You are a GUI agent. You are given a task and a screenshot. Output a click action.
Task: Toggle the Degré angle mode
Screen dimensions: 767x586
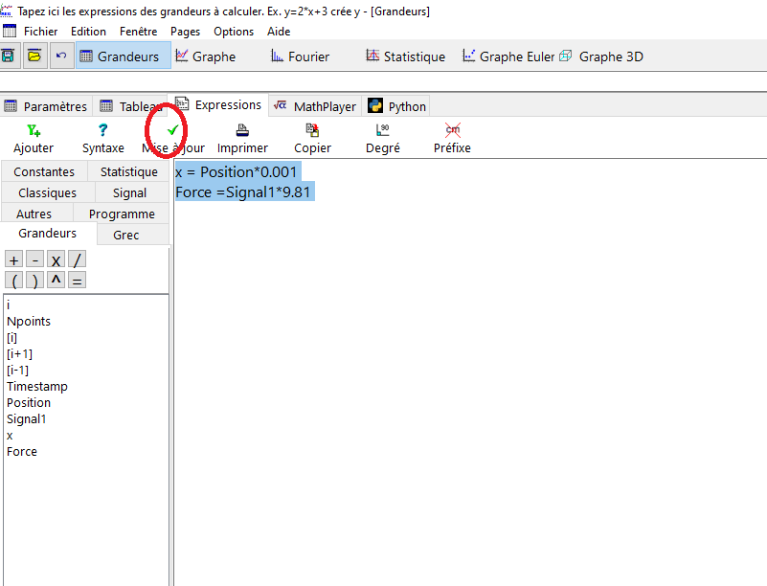(382, 131)
